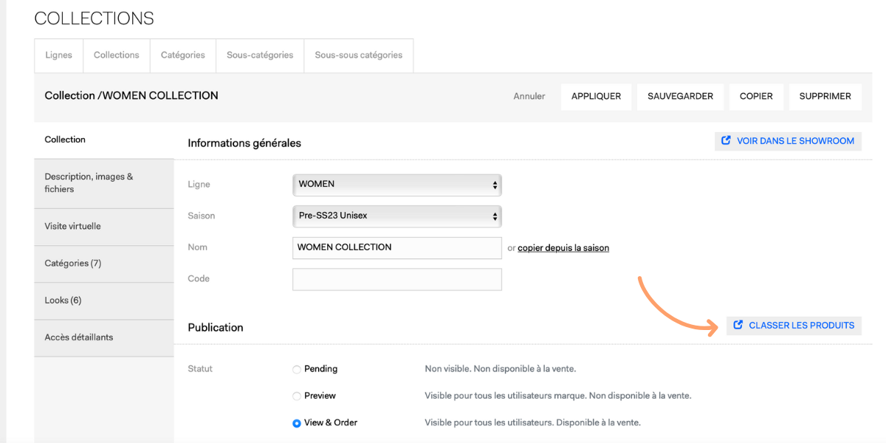Click the Informations générales heading
886x443 pixels.
(244, 143)
